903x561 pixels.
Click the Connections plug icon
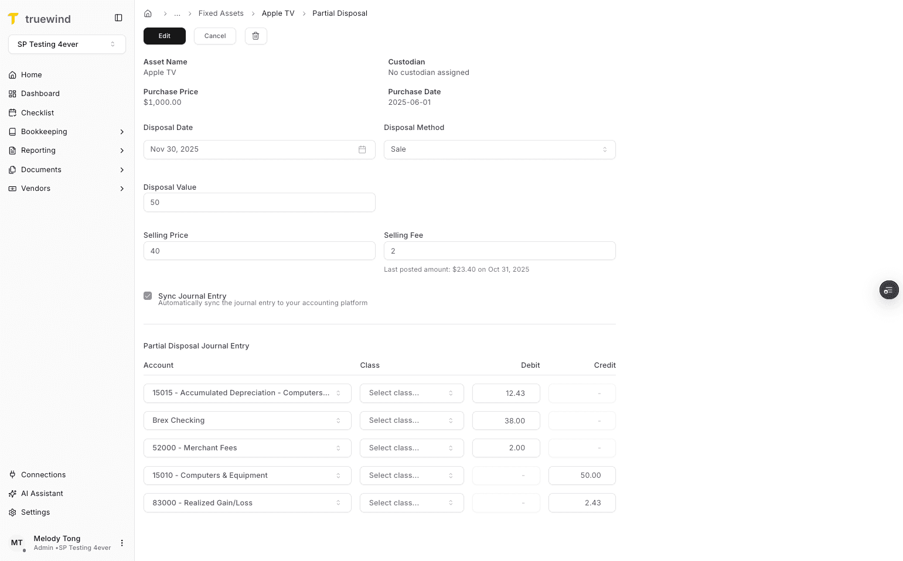(12, 474)
